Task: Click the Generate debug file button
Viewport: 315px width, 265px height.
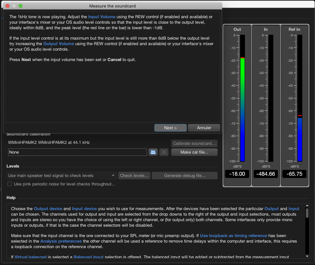Action: coord(185,176)
